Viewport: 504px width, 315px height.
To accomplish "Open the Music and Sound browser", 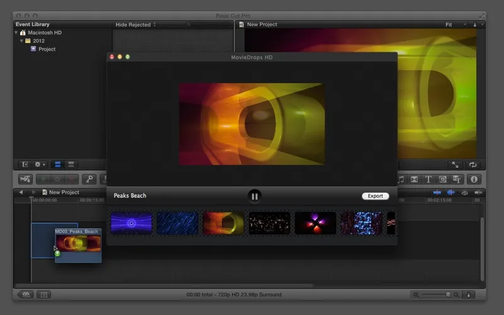I will click(401, 180).
